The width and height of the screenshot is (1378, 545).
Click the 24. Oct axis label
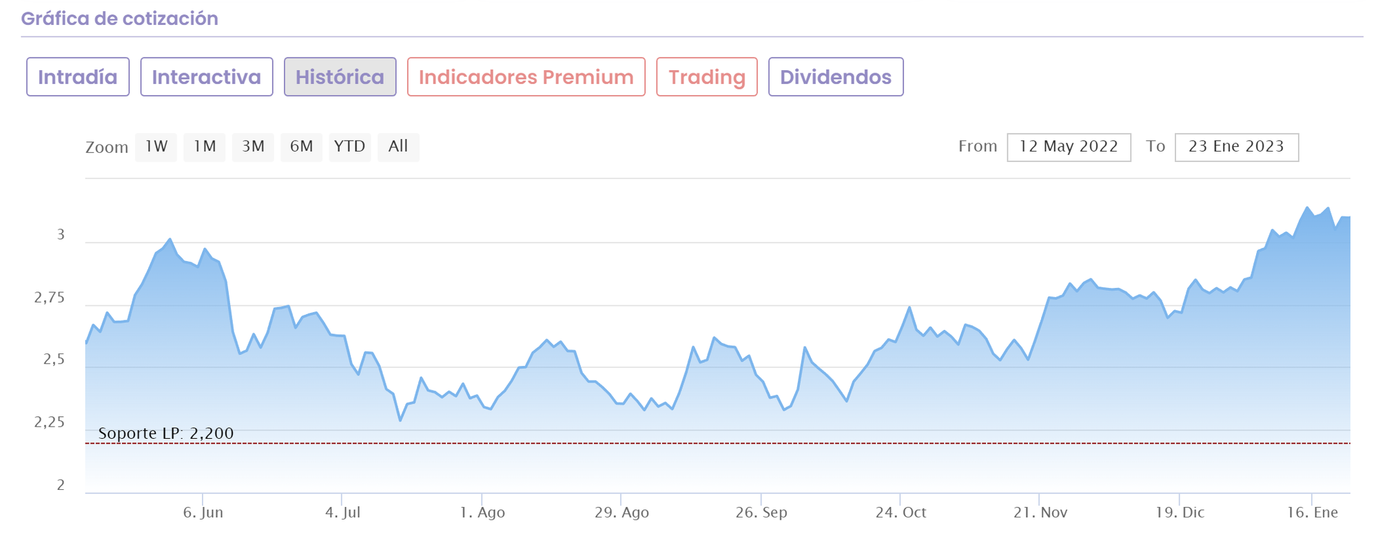(x=901, y=513)
